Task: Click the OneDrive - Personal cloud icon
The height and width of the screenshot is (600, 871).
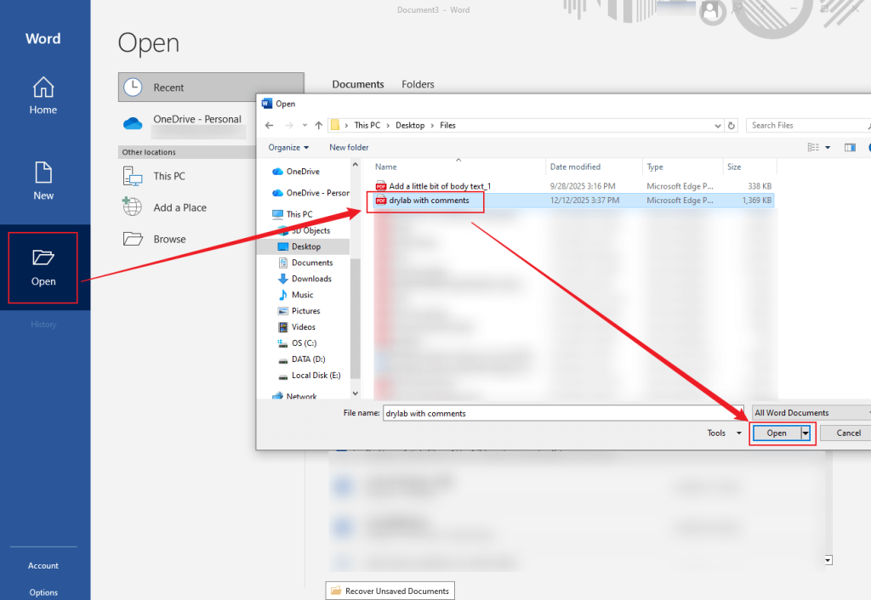Action: click(133, 122)
